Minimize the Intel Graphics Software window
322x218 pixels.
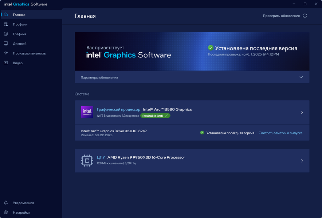pos(294,4)
